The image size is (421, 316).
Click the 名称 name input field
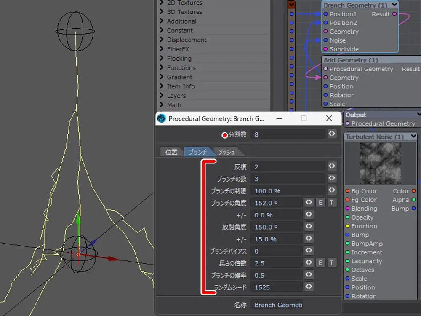(276, 305)
